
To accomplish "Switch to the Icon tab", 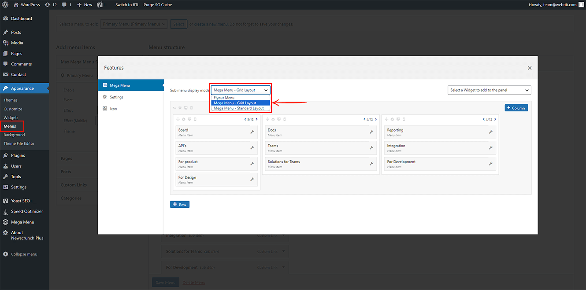I will point(131,109).
